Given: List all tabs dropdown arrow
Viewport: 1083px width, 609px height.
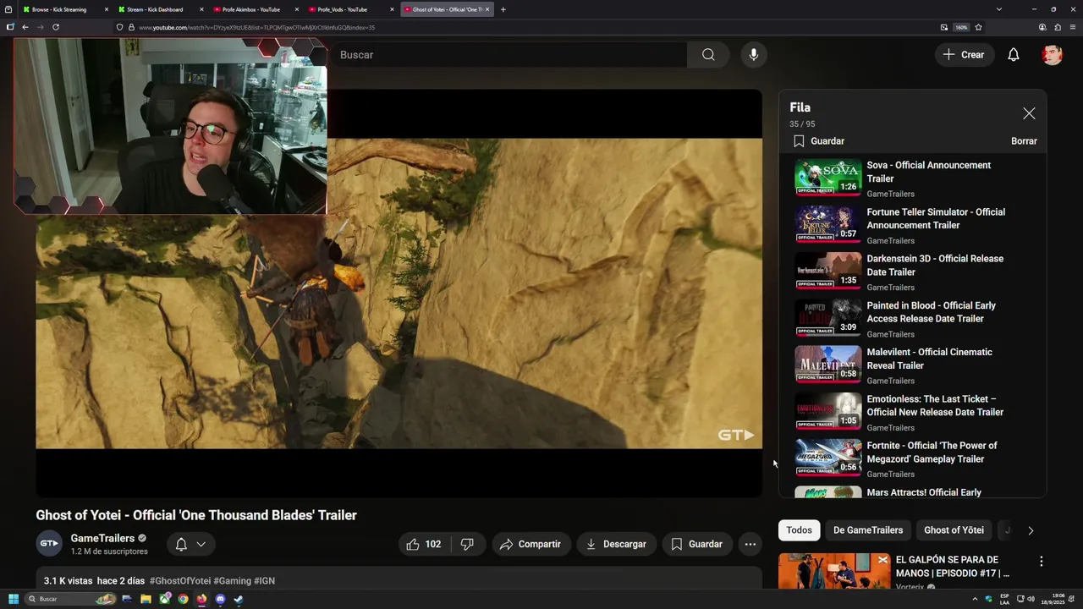Looking at the screenshot, I should click(999, 9).
